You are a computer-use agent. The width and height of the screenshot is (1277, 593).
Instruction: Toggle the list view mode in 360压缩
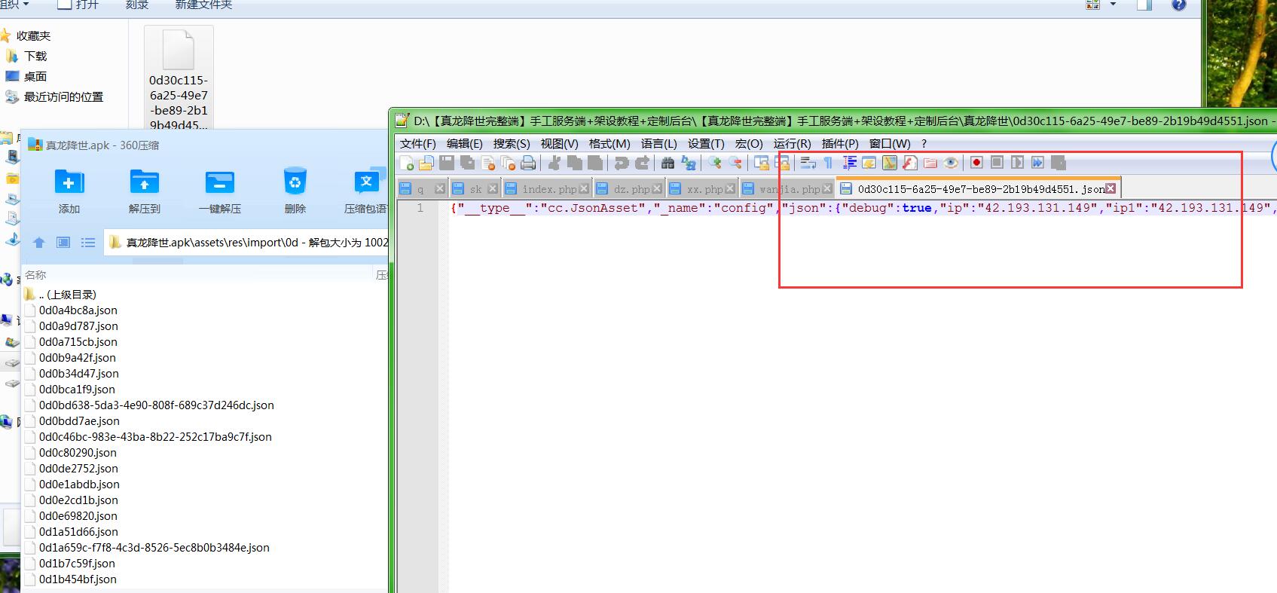88,243
